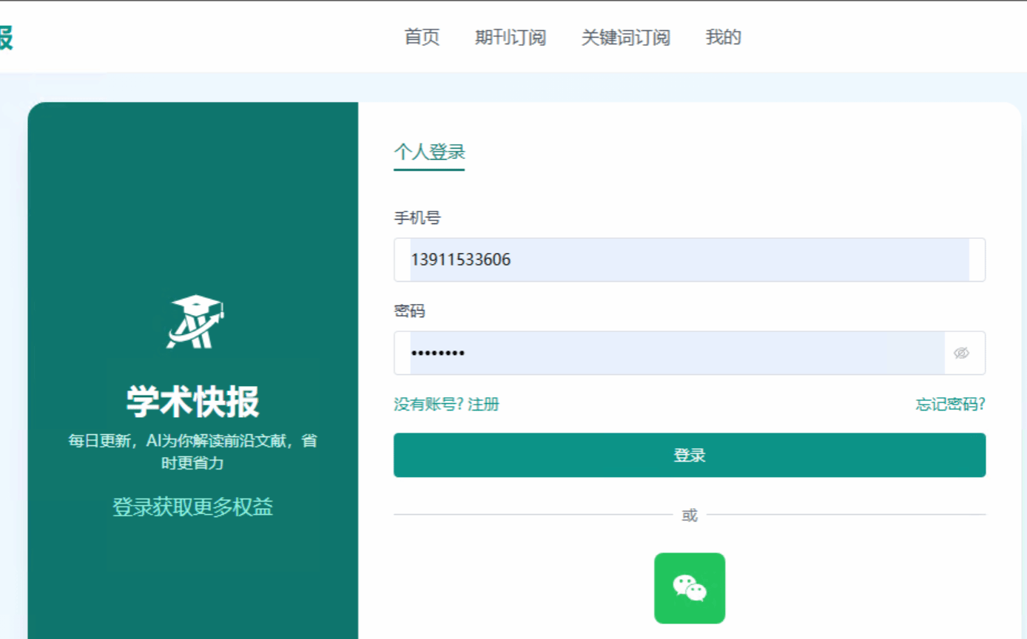Toggle password visibility eye icon
Viewport: 1027px width, 639px height.
(x=961, y=353)
